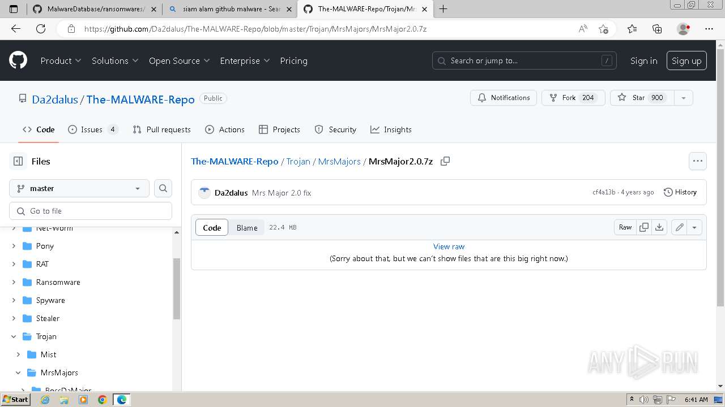Open the star lists dropdown arrow
725x407 pixels.
tap(684, 98)
